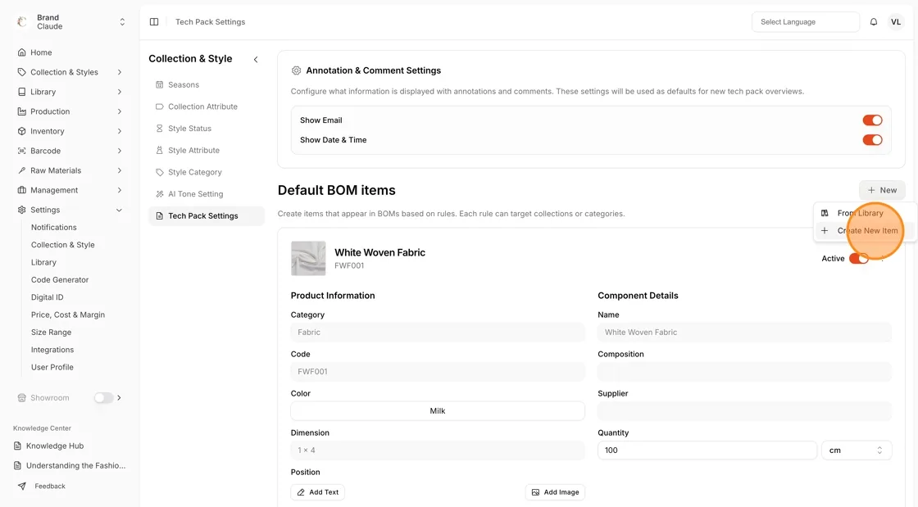Open notifications bell icon

click(874, 21)
